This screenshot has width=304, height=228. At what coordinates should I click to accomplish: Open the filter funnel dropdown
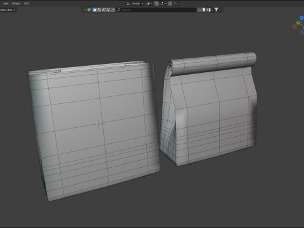(x=218, y=9)
